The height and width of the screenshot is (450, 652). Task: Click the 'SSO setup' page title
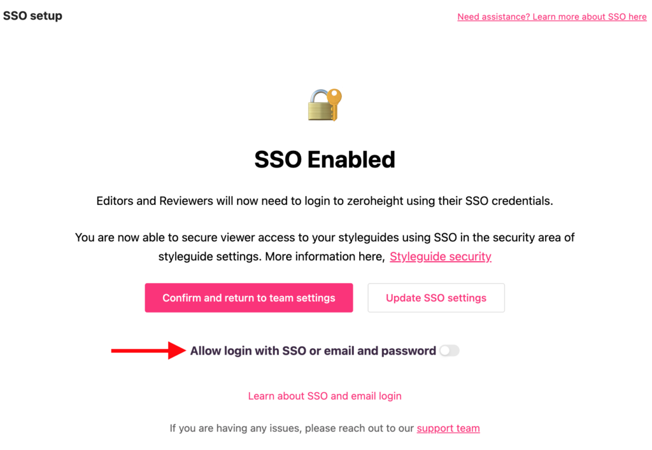tap(32, 16)
